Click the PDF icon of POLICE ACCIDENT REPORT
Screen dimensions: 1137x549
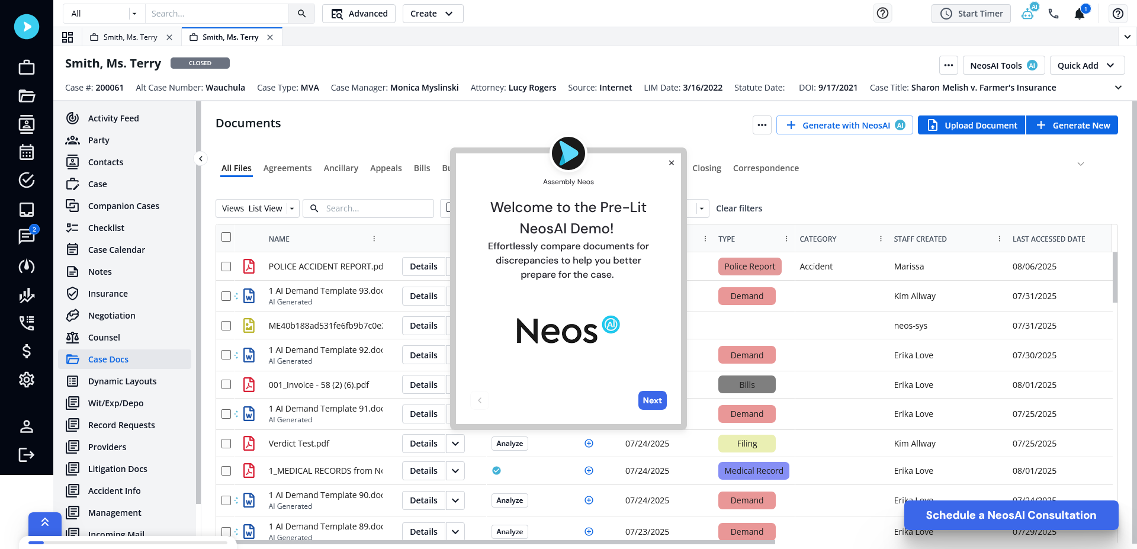[249, 267]
